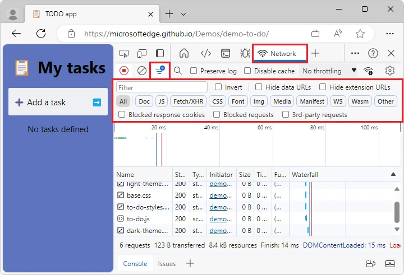
Task: Close the DevTools panel
Action: pos(391,54)
